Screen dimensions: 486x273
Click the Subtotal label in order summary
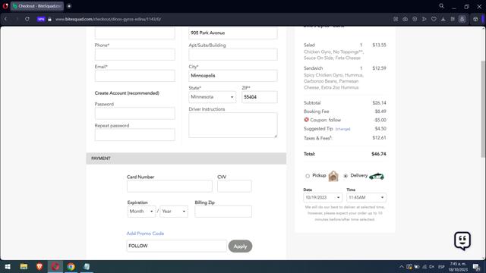point(312,103)
